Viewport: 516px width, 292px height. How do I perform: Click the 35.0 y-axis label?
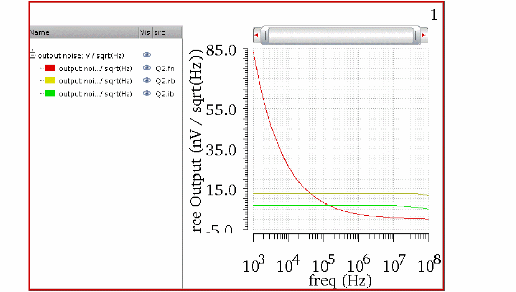pos(221,150)
